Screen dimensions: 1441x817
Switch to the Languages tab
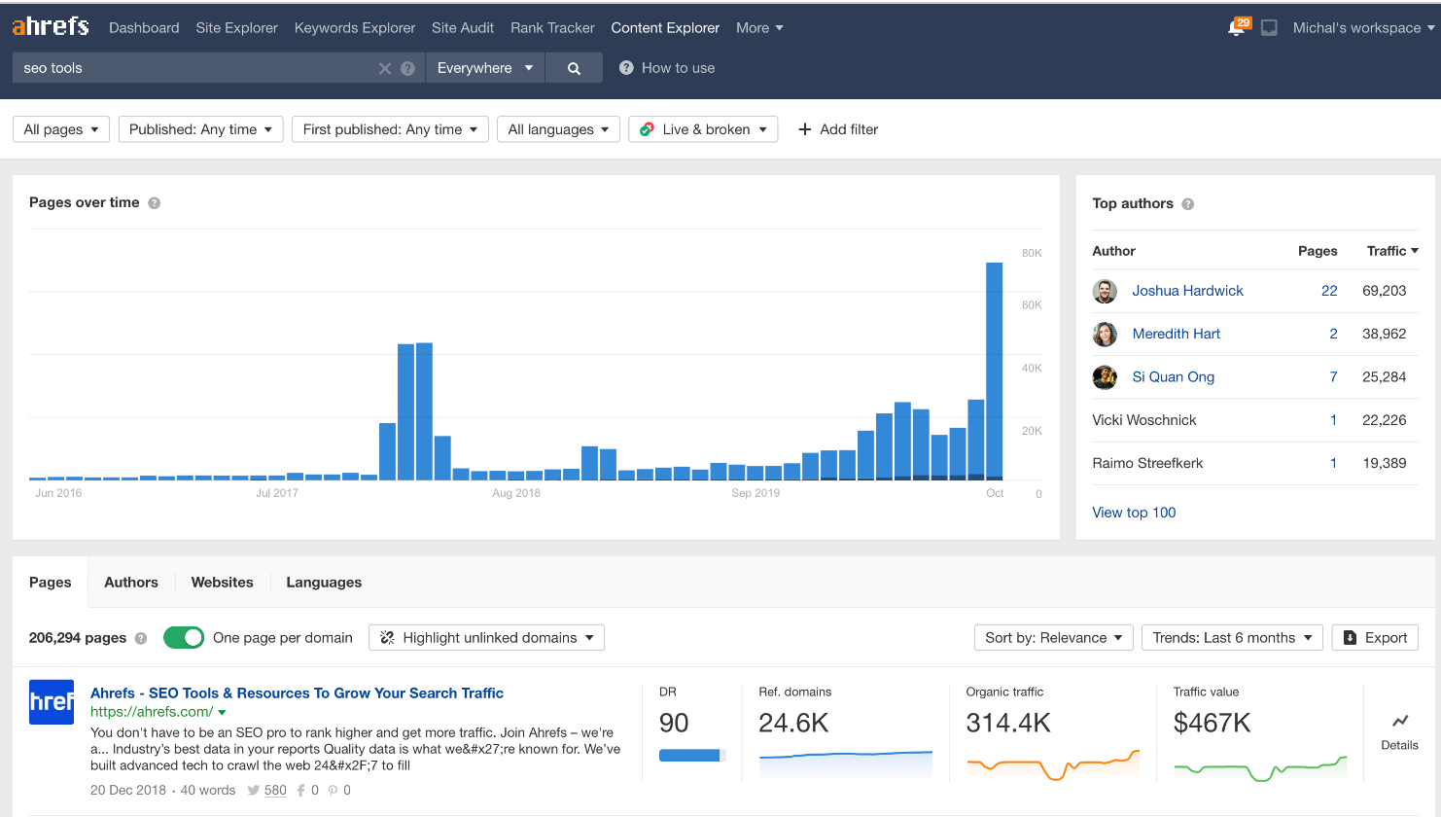click(x=324, y=583)
